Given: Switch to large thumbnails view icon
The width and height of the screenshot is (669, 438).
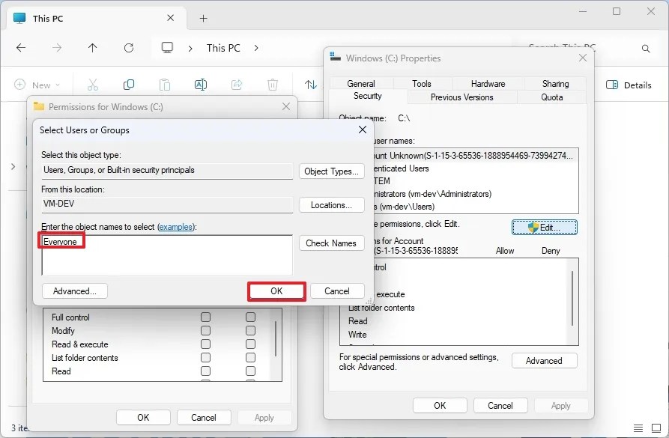Looking at the screenshot, I should (656, 428).
